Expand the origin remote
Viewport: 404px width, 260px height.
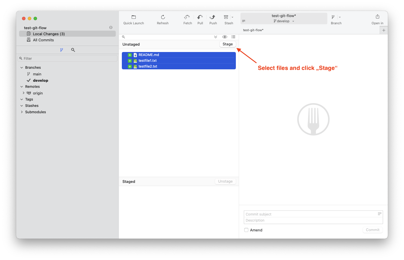point(23,93)
